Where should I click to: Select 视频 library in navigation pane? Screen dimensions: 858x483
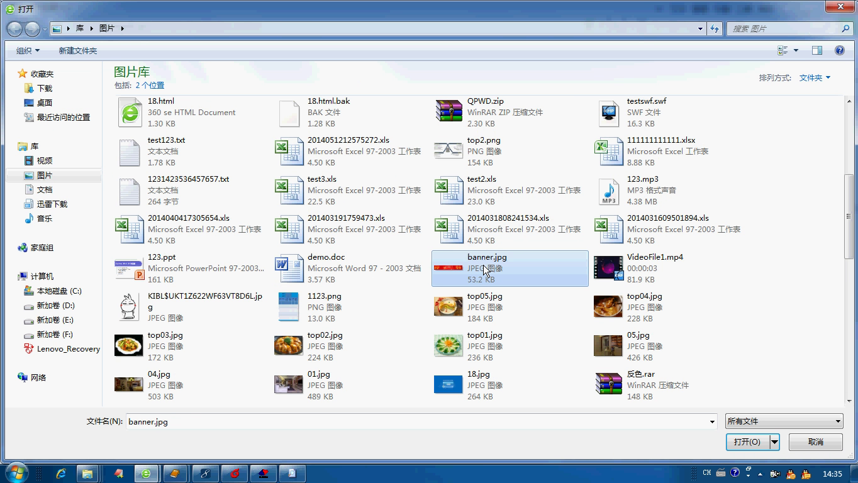click(45, 161)
